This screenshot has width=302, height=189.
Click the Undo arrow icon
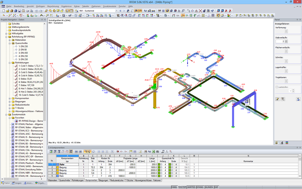pyautogui.click(x=37, y=11)
